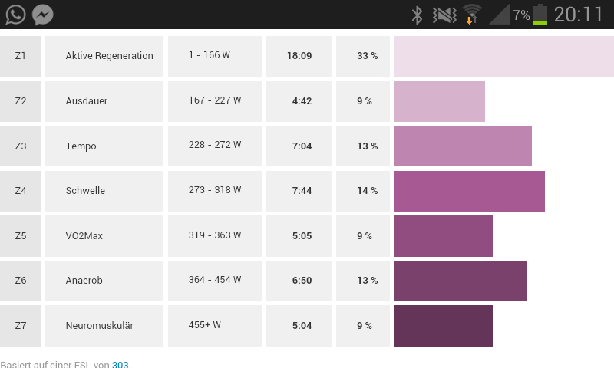Open the Messenger notification icon
This screenshot has height=368, width=614.
coord(43,15)
